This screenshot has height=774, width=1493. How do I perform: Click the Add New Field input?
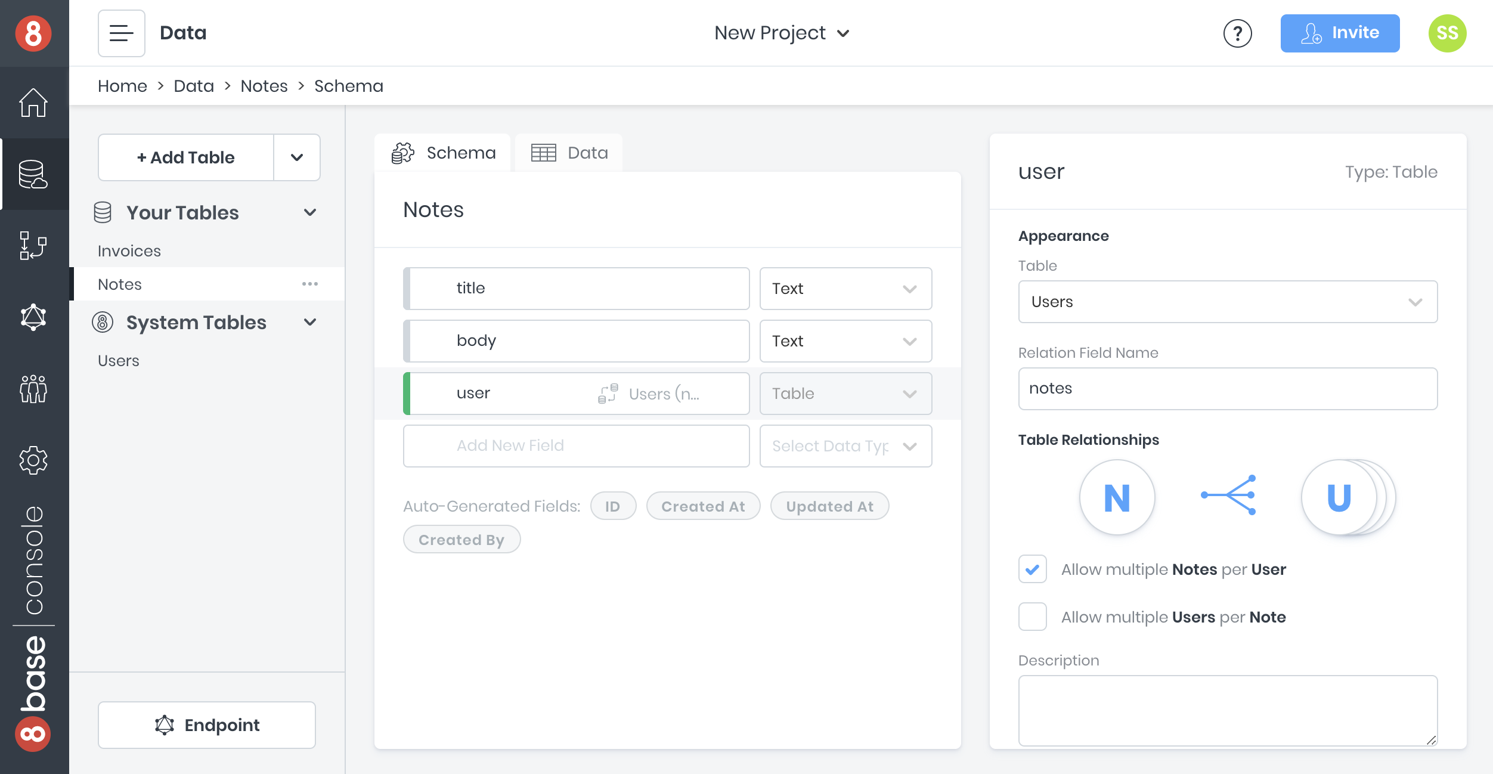pyautogui.click(x=576, y=446)
